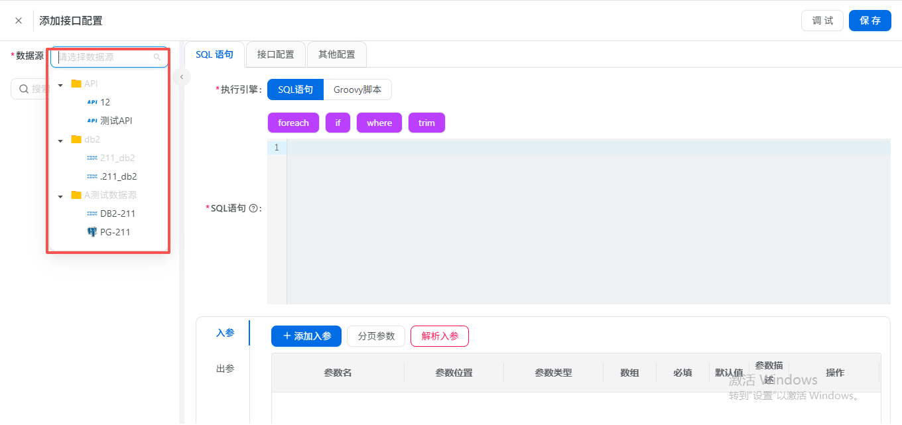Click the 参数类型 column header
902x425 pixels.
click(554, 373)
